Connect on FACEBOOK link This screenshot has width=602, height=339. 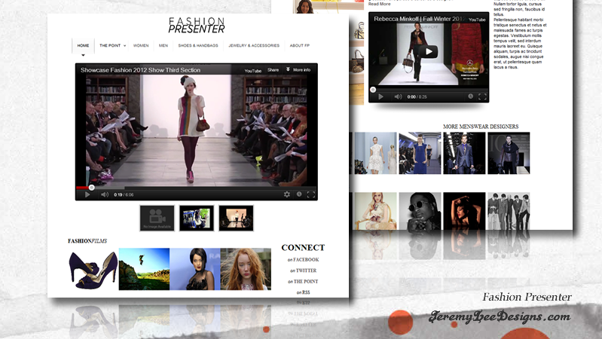(304, 260)
